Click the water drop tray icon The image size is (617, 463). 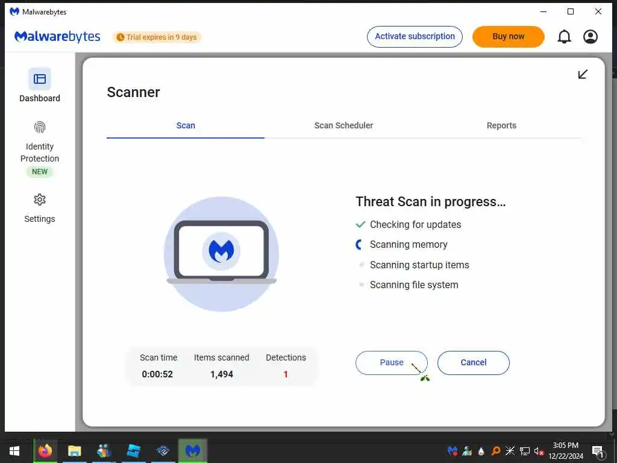tap(481, 451)
